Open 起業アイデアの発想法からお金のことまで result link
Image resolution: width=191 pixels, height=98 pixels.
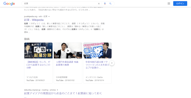coord(63,95)
